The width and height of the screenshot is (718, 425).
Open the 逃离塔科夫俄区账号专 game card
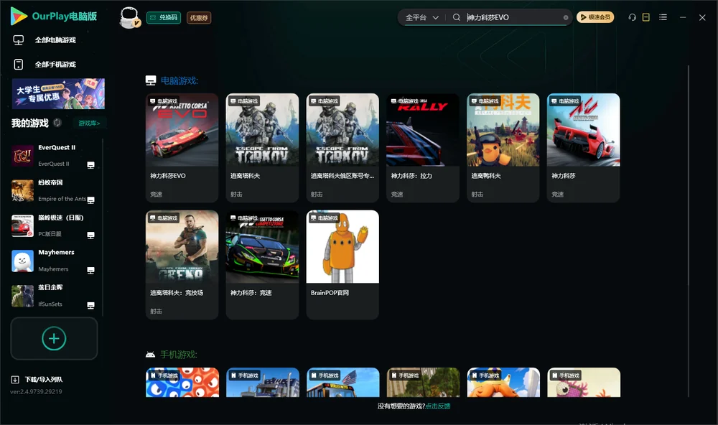342,148
